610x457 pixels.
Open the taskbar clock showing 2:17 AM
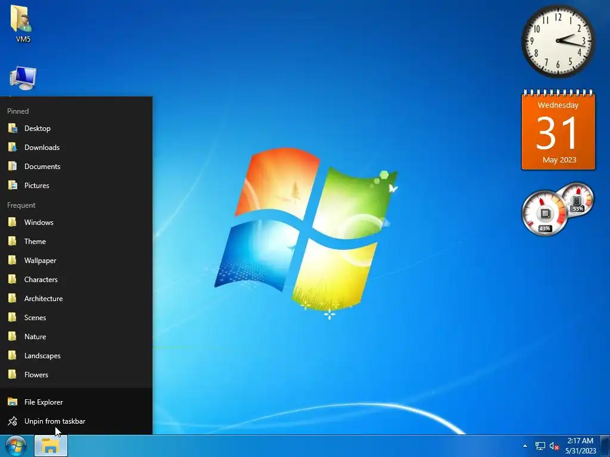point(580,446)
